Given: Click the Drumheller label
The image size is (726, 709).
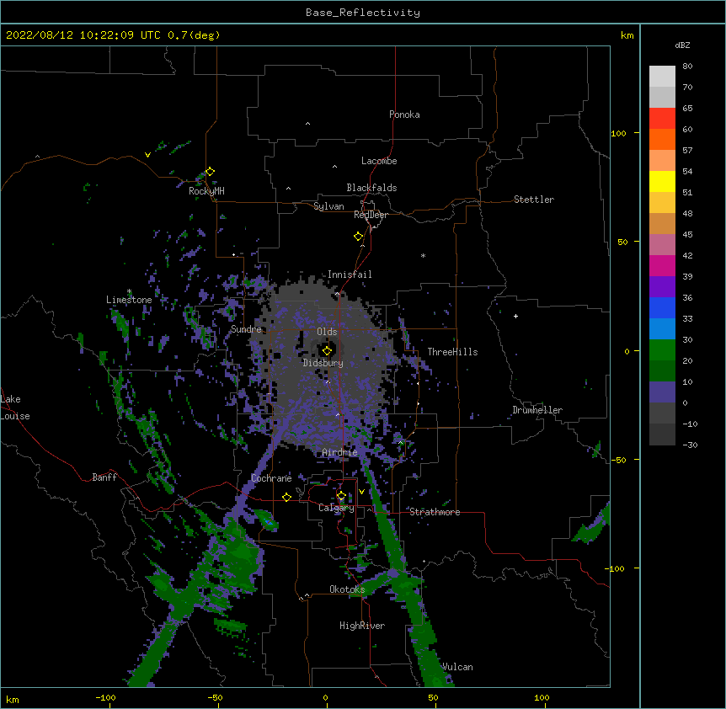Looking at the screenshot, I should [537, 410].
